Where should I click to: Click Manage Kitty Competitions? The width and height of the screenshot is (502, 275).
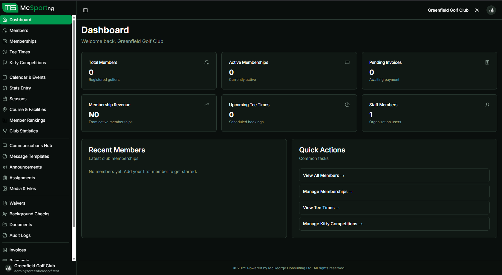point(394,224)
